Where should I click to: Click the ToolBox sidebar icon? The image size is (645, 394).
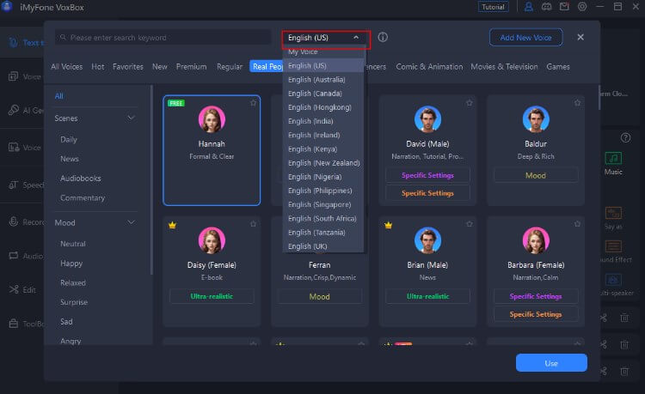pyautogui.click(x=14, y=324)
